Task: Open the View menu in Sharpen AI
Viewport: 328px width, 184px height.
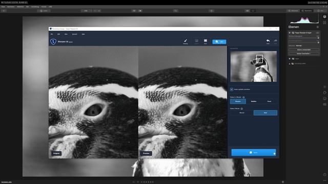Action: click(x=66, y=34)
